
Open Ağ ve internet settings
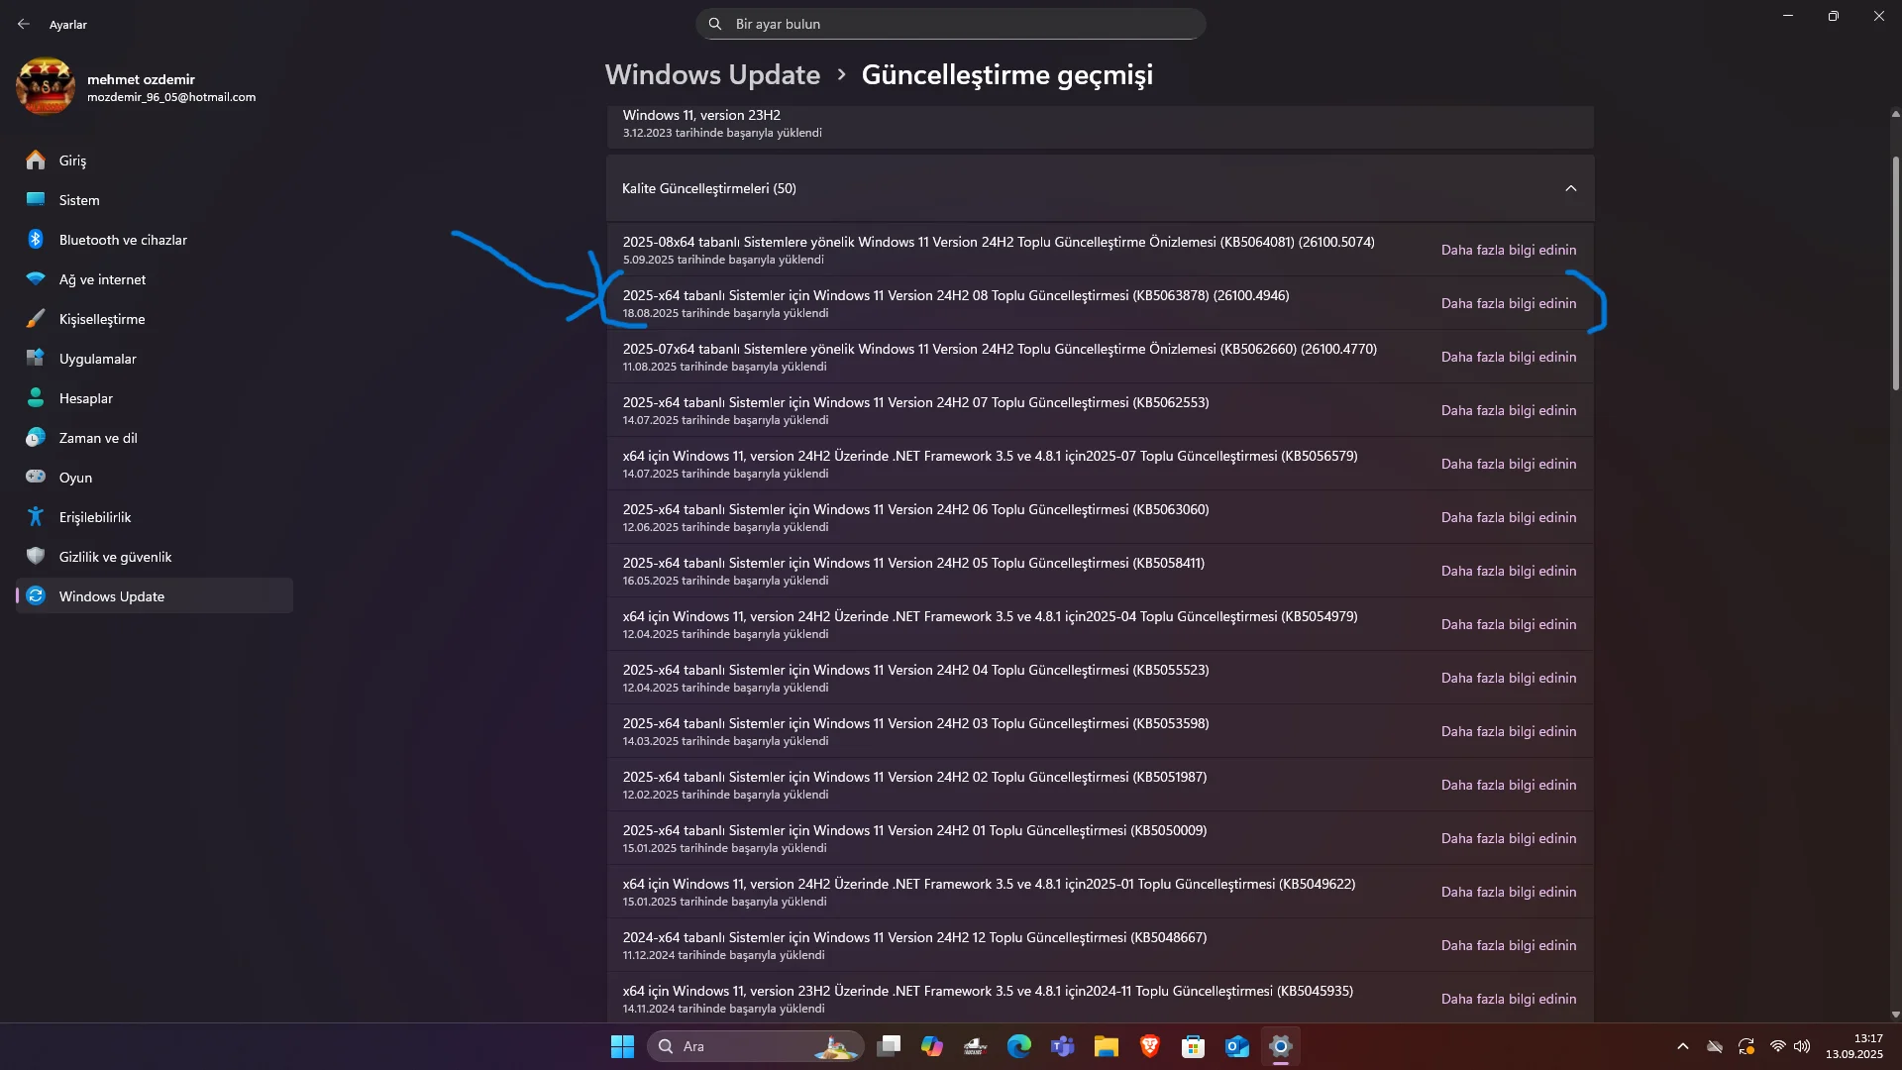[x=102, y=279]
